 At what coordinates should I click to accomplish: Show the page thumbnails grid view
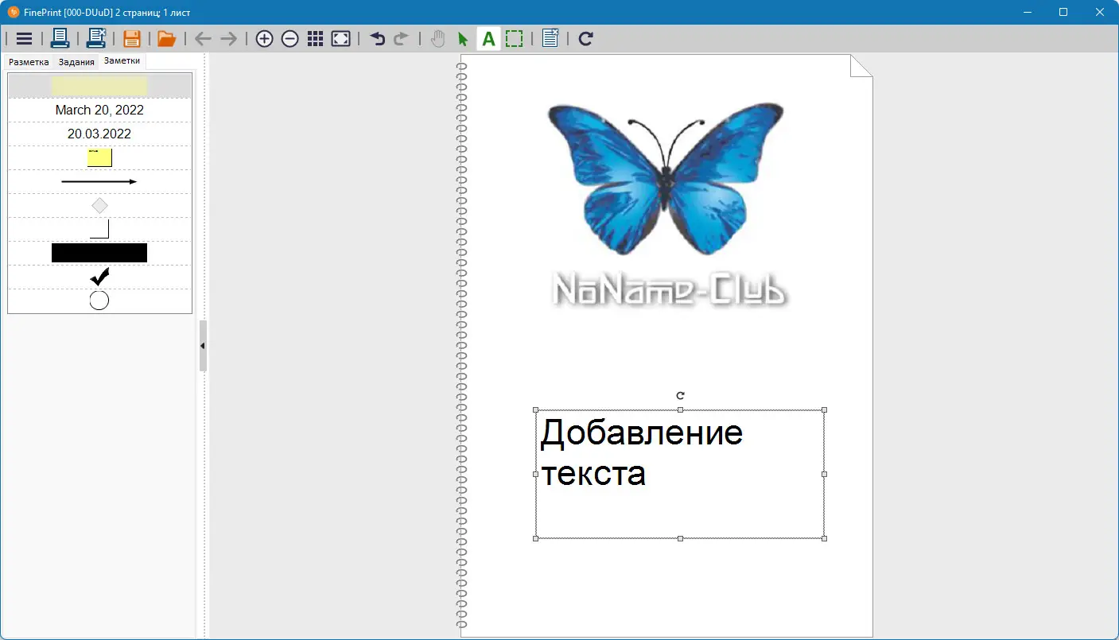click(x=315, y=39)
